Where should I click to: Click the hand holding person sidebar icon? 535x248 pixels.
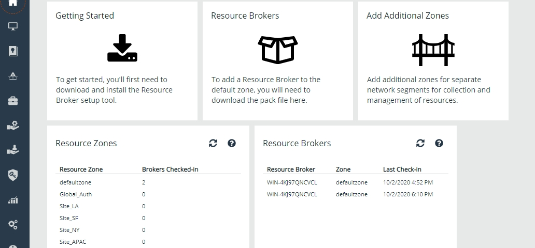coord(13,150)
